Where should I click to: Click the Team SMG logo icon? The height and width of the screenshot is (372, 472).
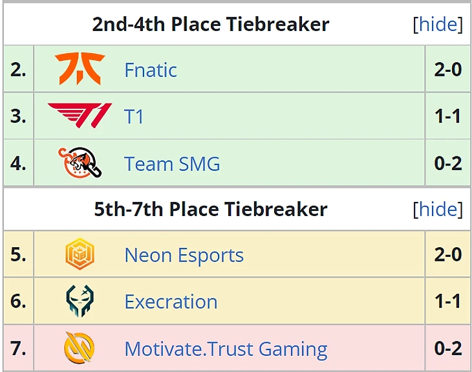click(80, 163)
